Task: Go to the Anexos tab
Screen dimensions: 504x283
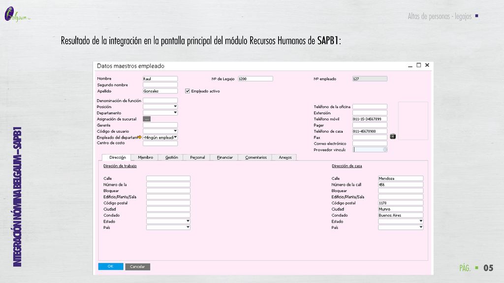Action: (285, 157)
